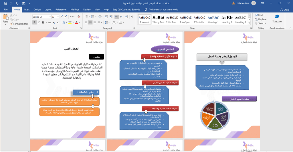Click the Share button
The image size is (293, 152).
[x=285, y=10]
